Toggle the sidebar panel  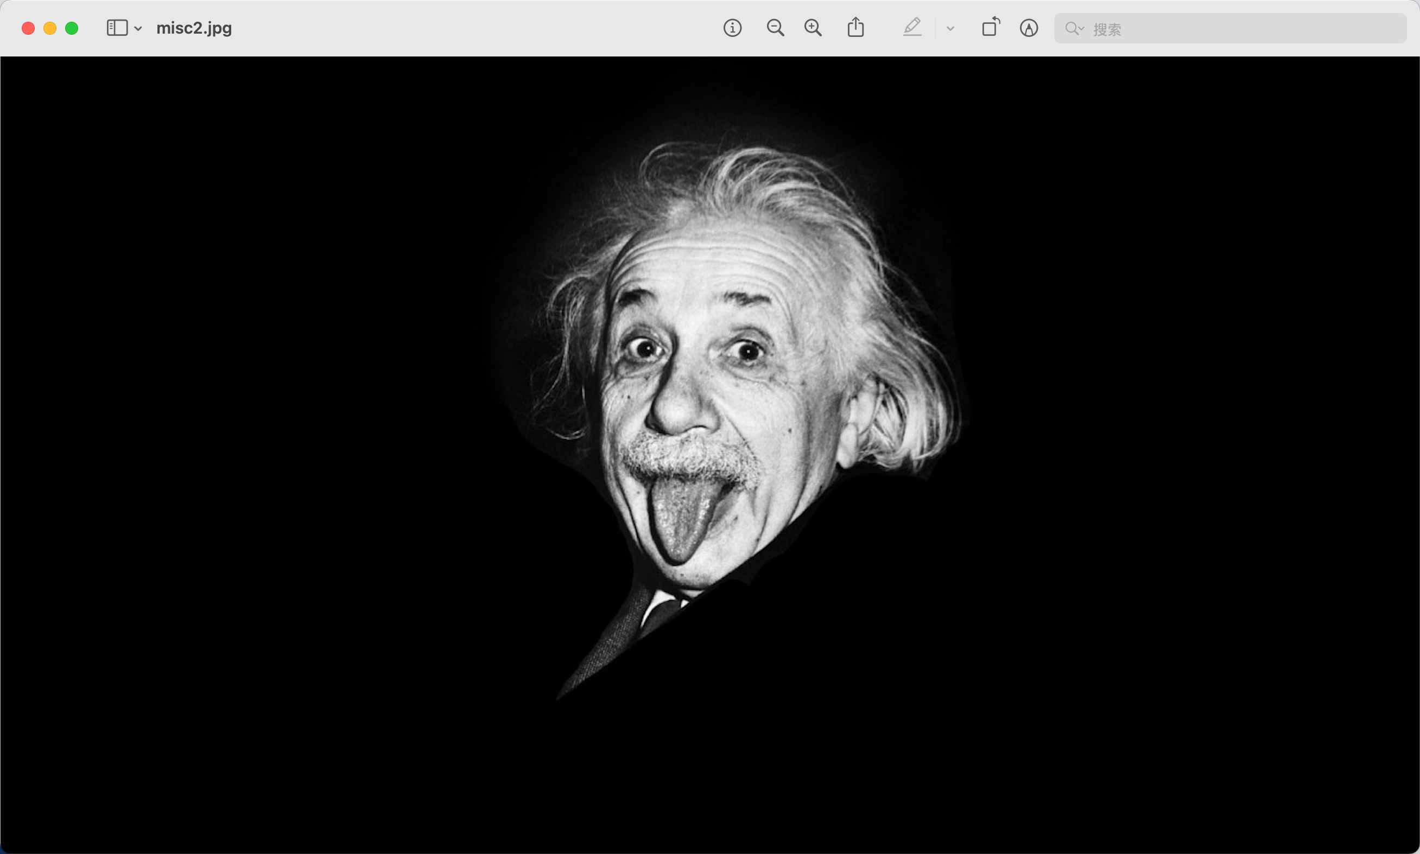click(x=117, y=28)
